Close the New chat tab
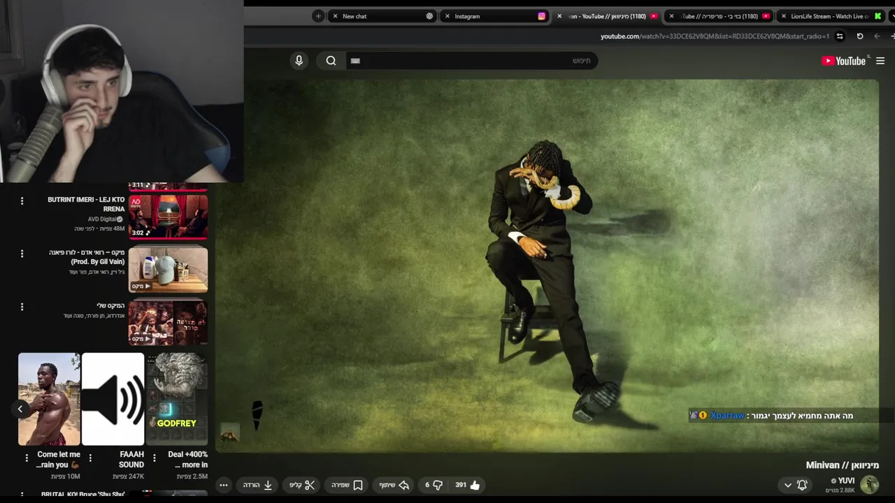 pos(336,16)
